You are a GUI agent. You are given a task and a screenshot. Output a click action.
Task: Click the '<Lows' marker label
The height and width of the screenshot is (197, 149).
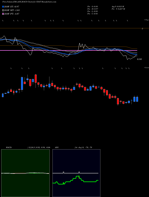[146, 67]
